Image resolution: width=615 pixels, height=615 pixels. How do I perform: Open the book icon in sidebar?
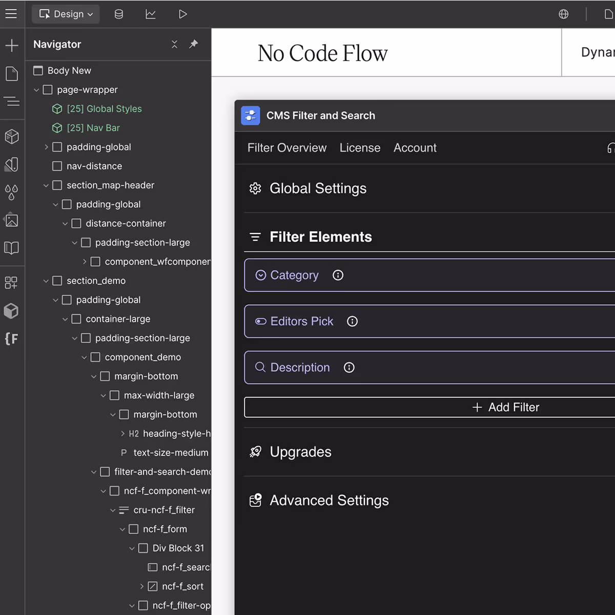click(12, 248)
